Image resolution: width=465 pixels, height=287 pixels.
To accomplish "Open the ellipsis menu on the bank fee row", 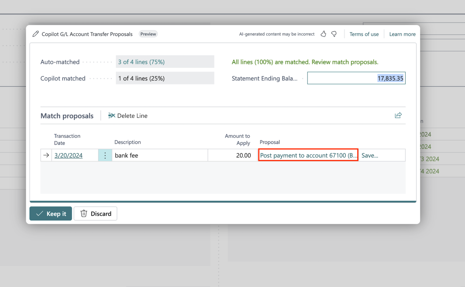I will point(105,155).
